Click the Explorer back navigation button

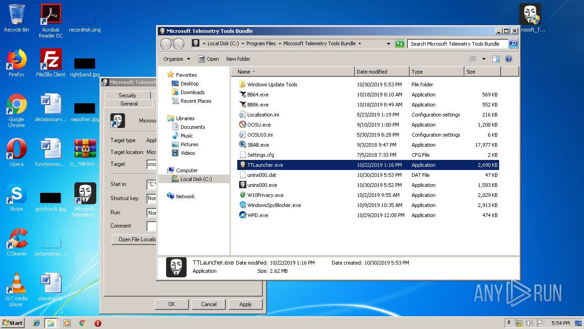pos(166,44)
